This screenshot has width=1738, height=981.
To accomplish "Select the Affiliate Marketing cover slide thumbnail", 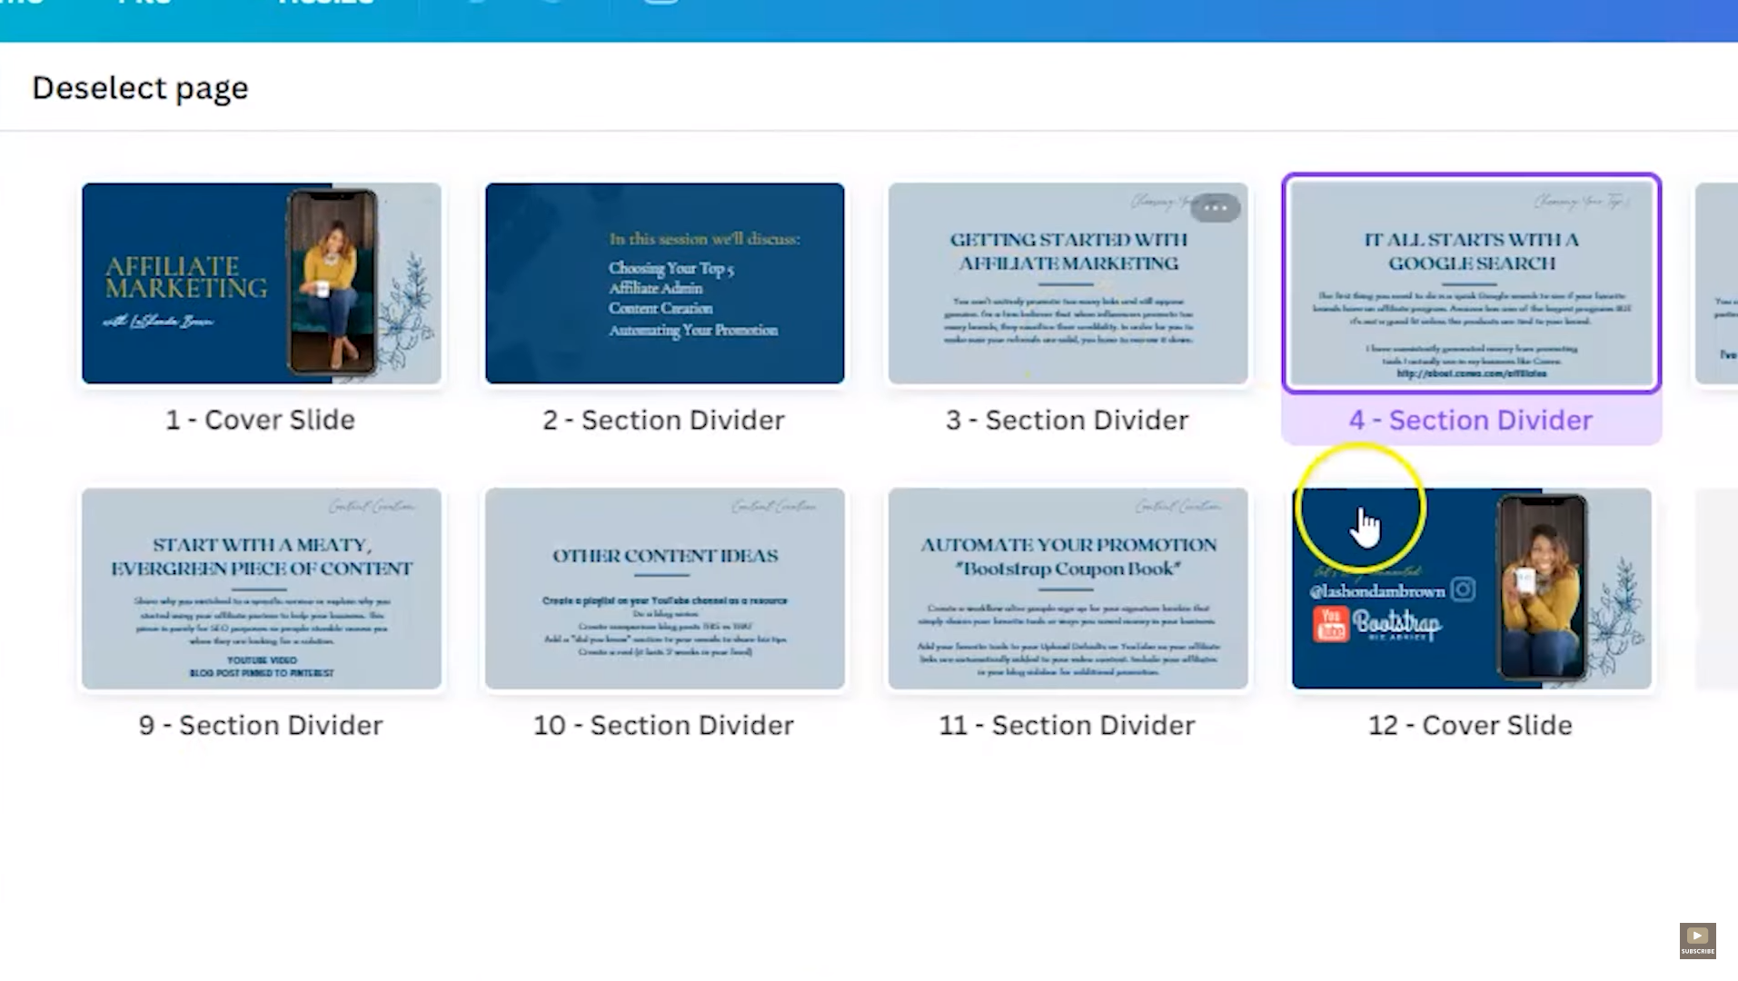I will (261, 283).
